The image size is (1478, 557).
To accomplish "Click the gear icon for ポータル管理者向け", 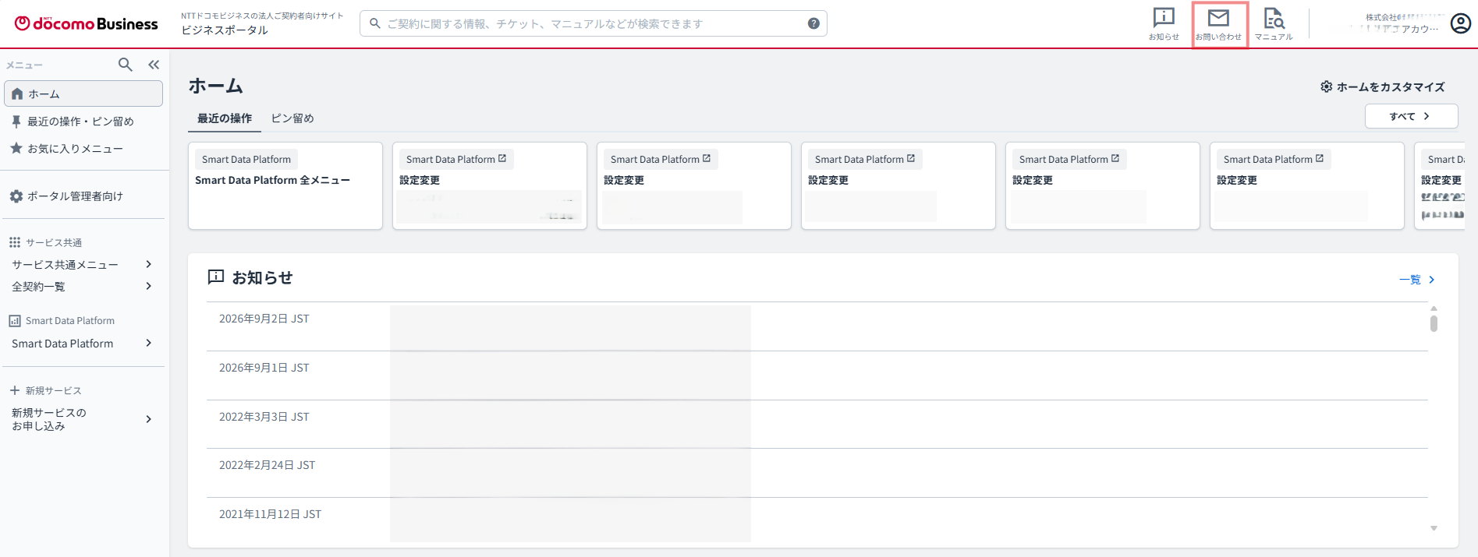I will coord(16,196).
